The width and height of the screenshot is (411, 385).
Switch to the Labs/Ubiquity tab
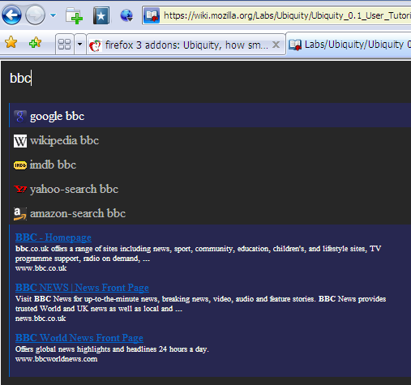[349, 45]
